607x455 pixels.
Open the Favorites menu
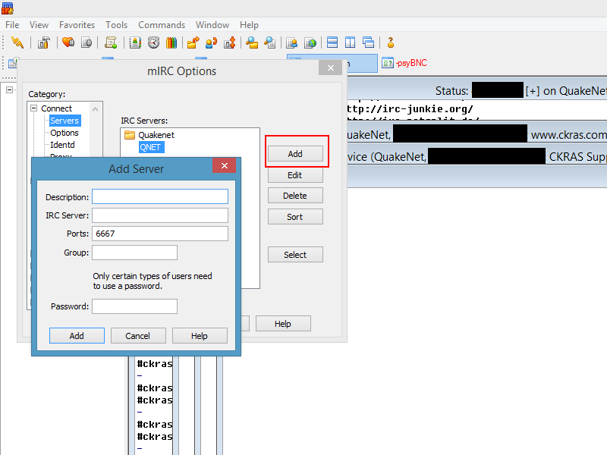(77, 25)
